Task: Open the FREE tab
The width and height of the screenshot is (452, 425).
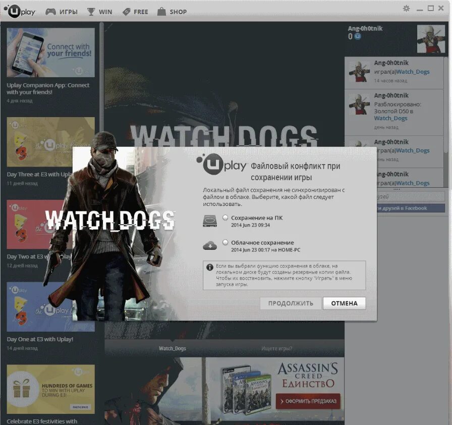Action: [x=141, y=12]
